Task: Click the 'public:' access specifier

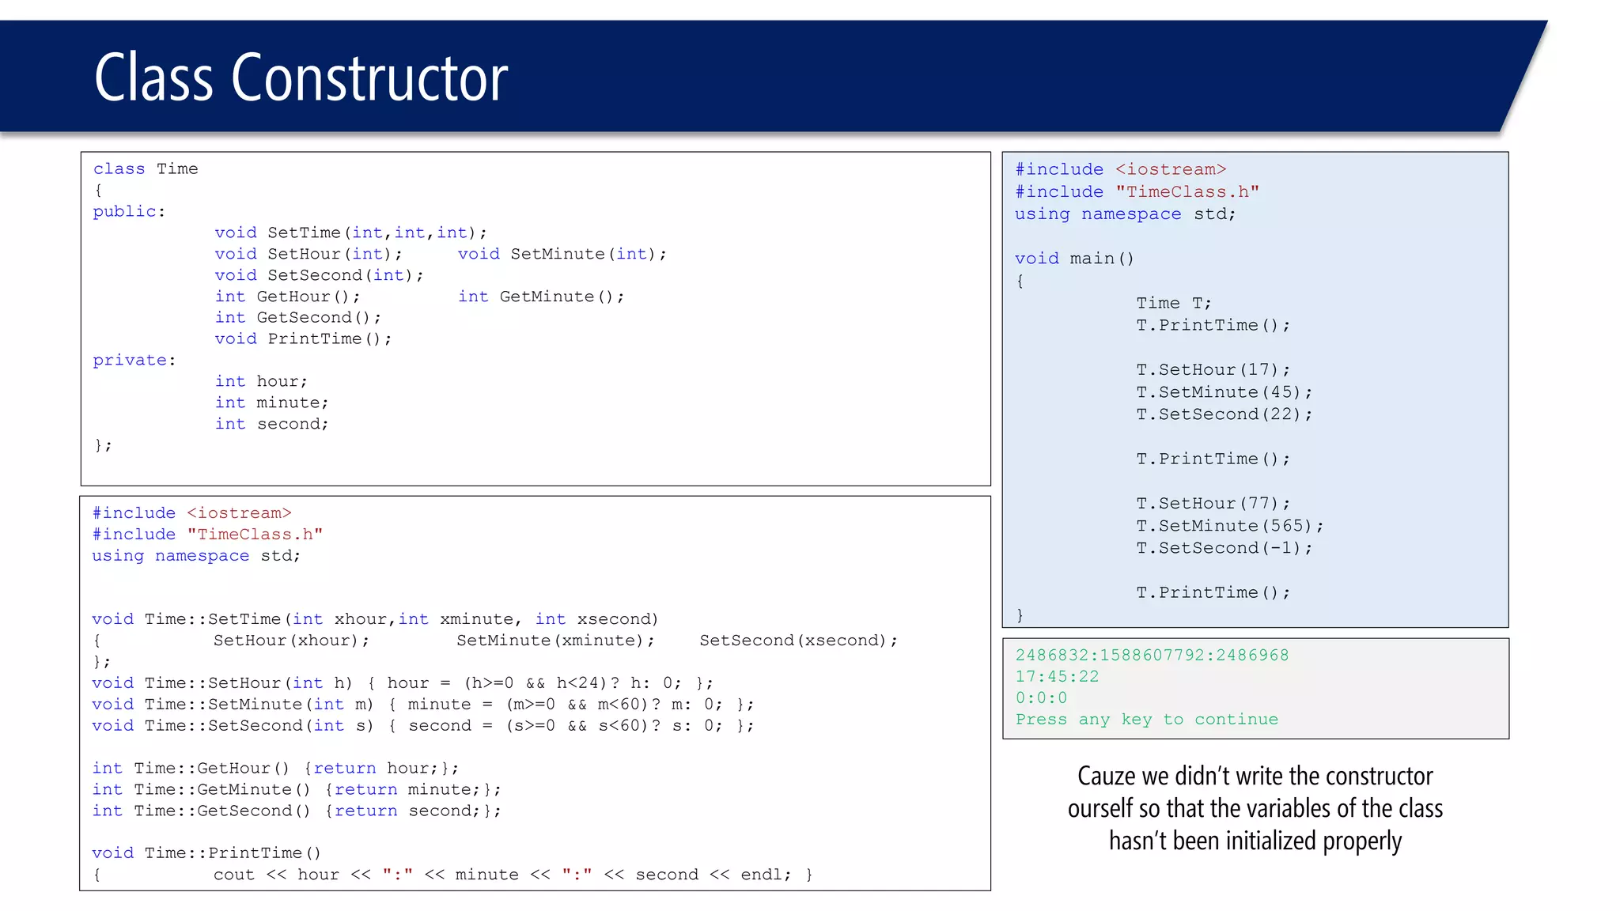Action: coord(128,211)
